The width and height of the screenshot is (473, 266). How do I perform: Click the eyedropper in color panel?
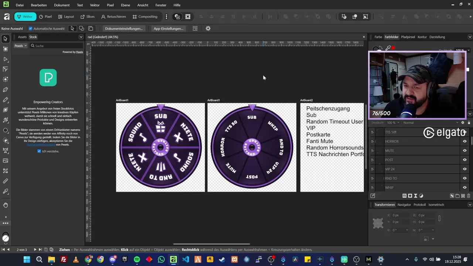pyautogui.click(x=388, y=48)
